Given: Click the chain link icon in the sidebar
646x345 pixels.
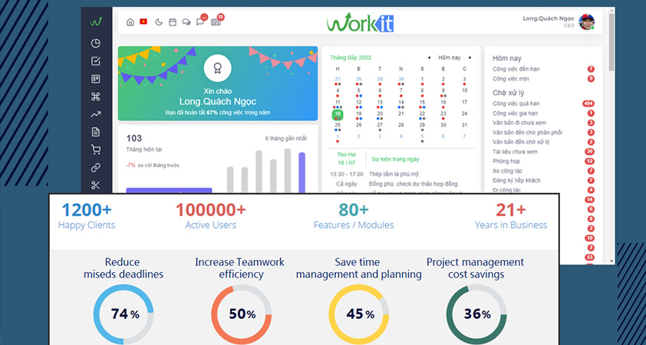Looking at the screenshot, I should 96,168.
